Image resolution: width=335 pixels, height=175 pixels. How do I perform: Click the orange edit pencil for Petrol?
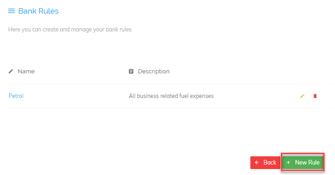pos(302,96)
